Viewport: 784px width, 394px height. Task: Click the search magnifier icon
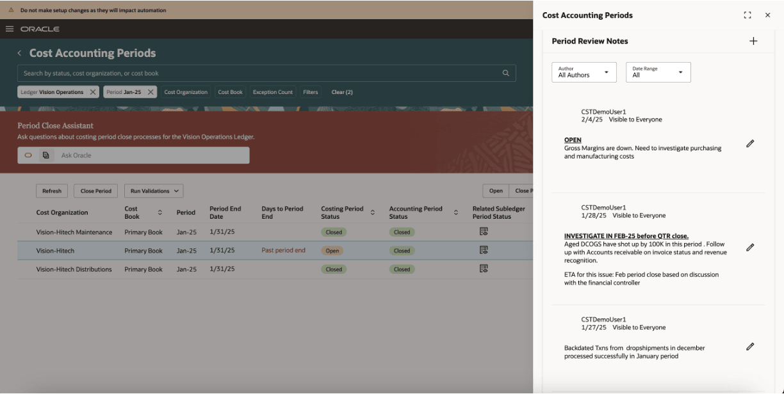point(505,73)
